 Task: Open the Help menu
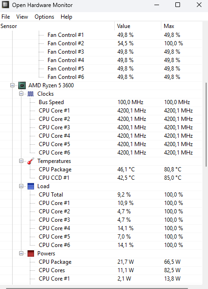click(66, 17)
